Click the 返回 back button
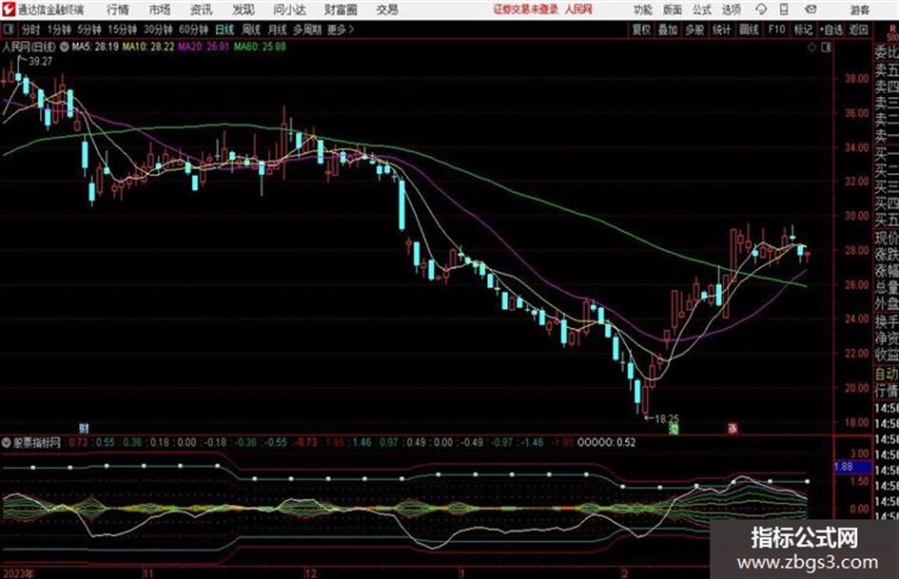The width and height of the screenshot is (899, 579). 858,29
